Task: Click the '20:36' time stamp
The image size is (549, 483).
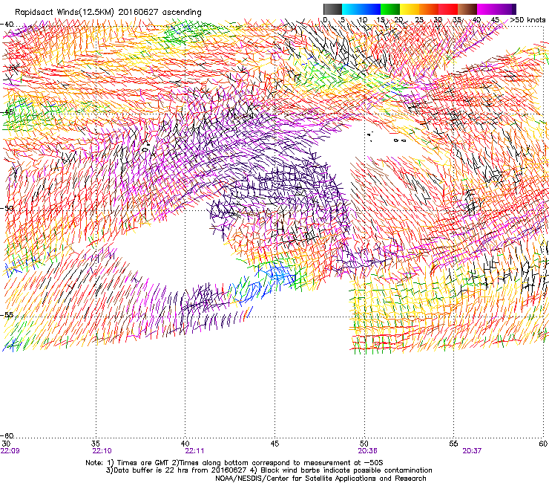Action: (x=368, y=451)
